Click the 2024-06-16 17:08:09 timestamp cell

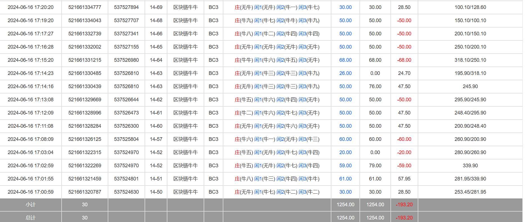[x=30, y=139]
